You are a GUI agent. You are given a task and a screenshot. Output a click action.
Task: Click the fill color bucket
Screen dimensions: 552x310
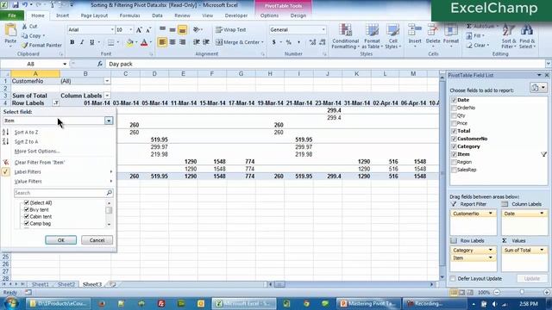pos(130,42)
